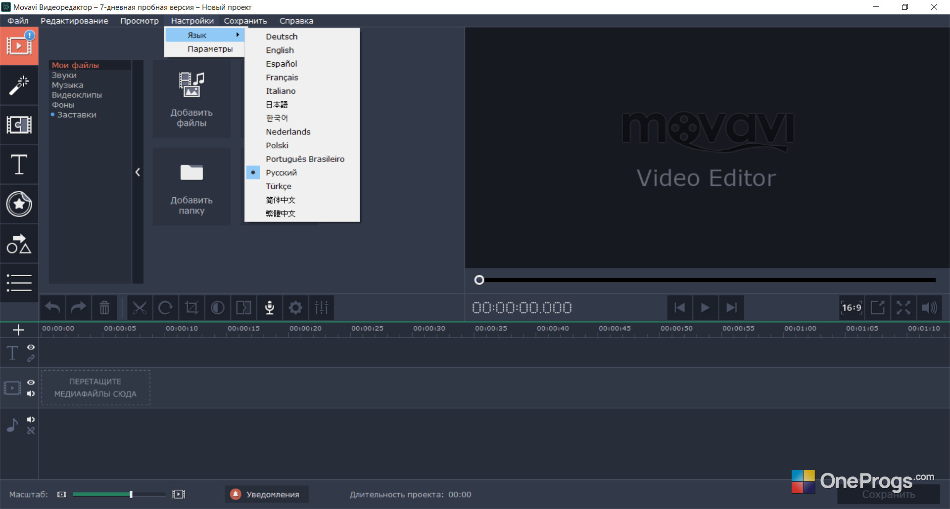Open the Stickers star tab
The image size is (950, 509).
tap(19, 204)
